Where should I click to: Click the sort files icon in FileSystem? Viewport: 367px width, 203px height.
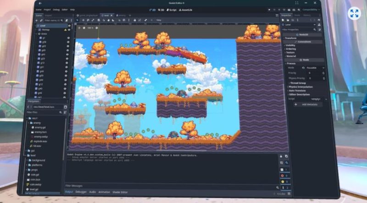click(x=65, y=112)
